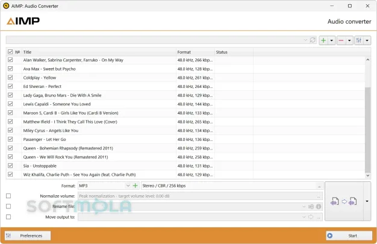Click the macros icon in Rename row
377x244 pixels.
[311, 207]
